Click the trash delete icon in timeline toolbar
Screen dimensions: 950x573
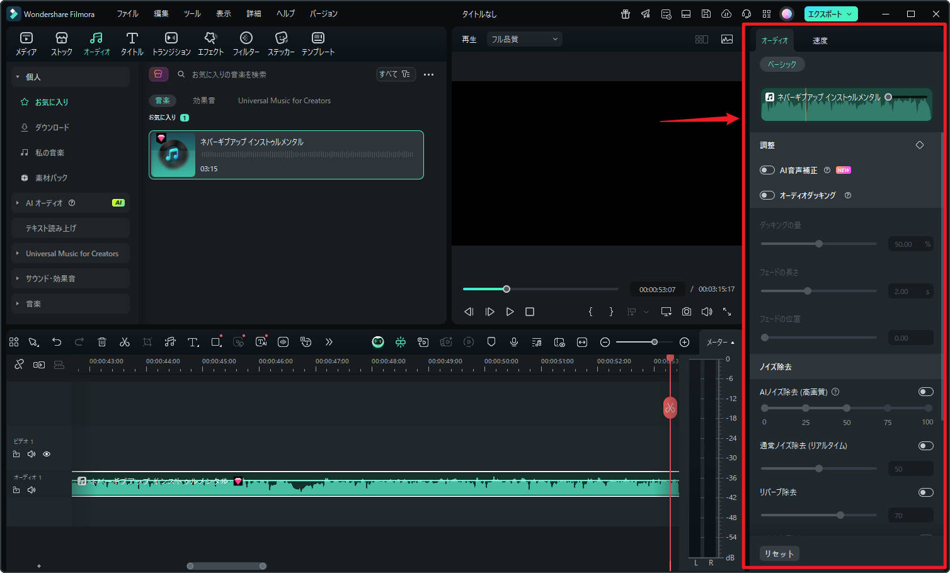click(102, 342)
